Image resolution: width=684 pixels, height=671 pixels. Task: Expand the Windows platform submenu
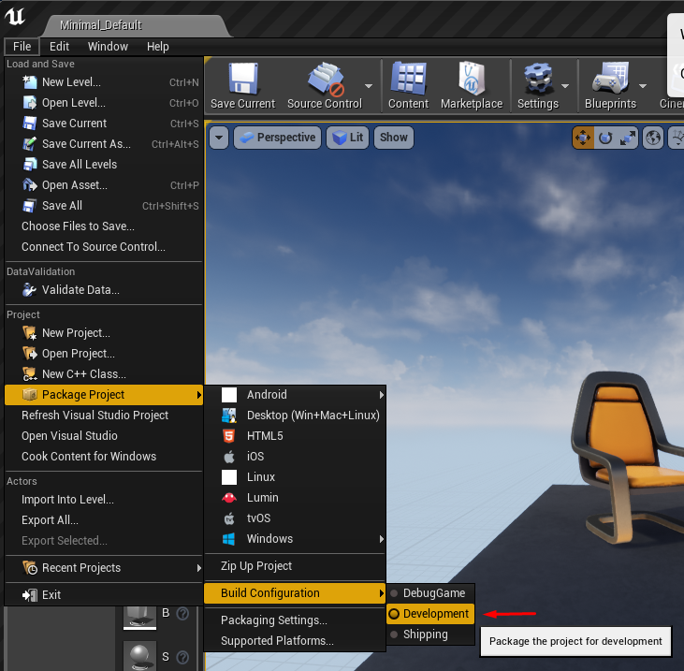point(296,539)
